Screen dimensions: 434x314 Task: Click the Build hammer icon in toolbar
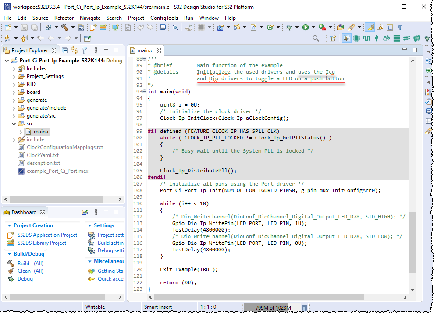65,27
